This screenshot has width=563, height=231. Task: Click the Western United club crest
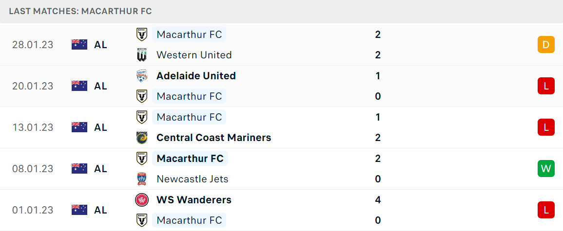[142, 55]
